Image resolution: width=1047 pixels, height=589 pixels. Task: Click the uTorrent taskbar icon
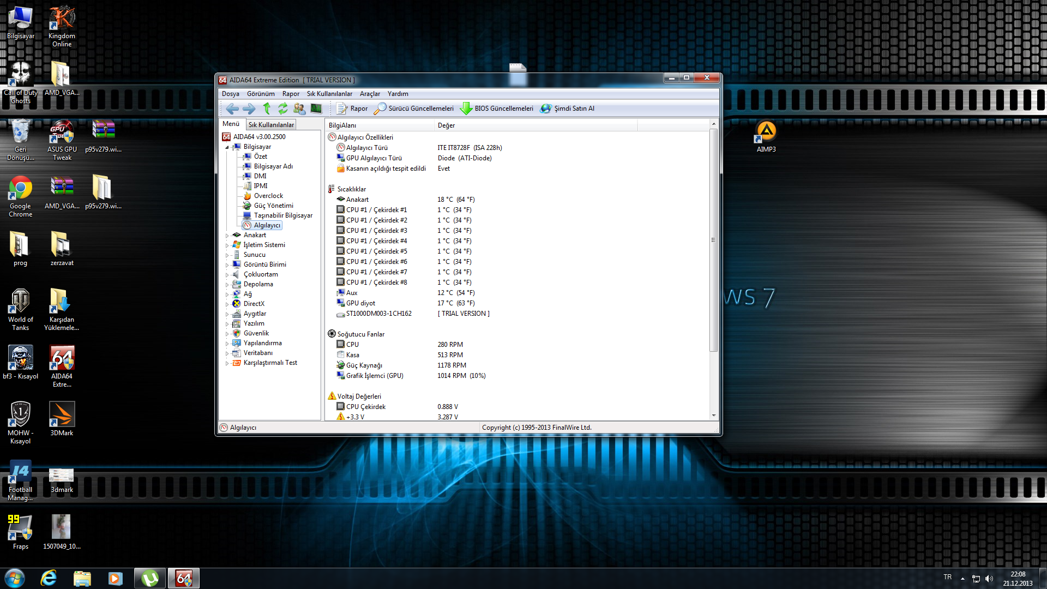(149, 578)
